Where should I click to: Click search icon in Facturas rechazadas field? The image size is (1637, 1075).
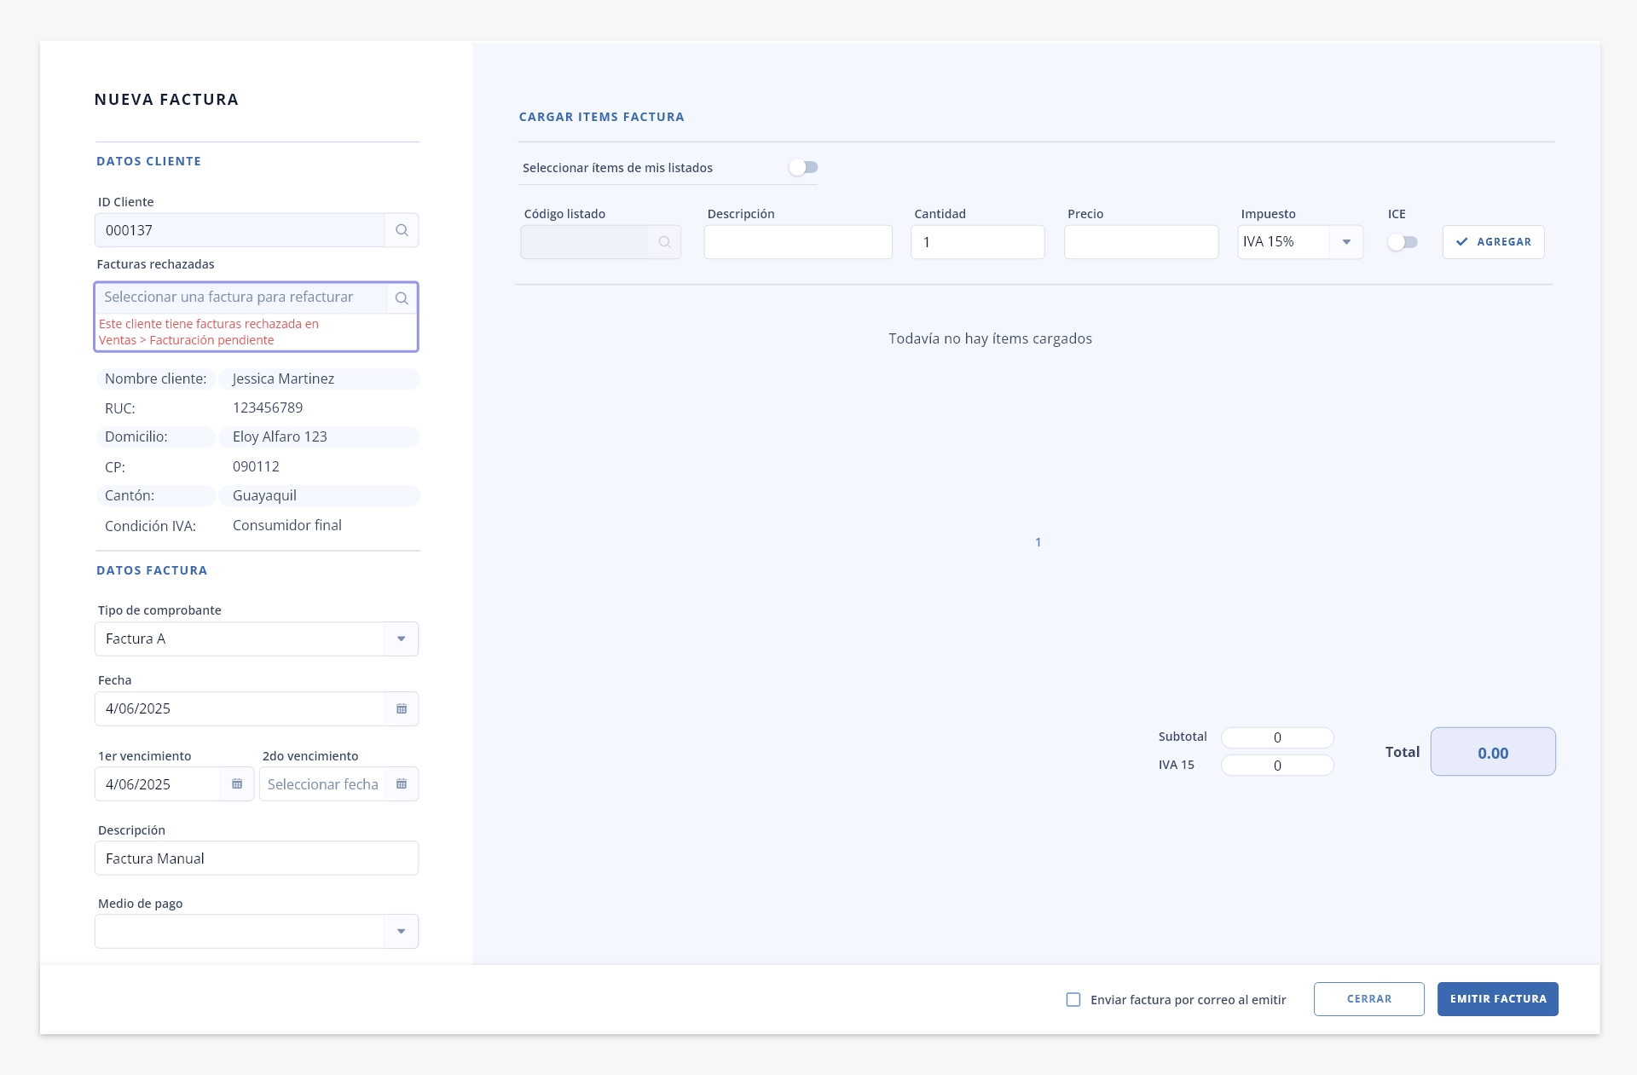pos(402,298)
